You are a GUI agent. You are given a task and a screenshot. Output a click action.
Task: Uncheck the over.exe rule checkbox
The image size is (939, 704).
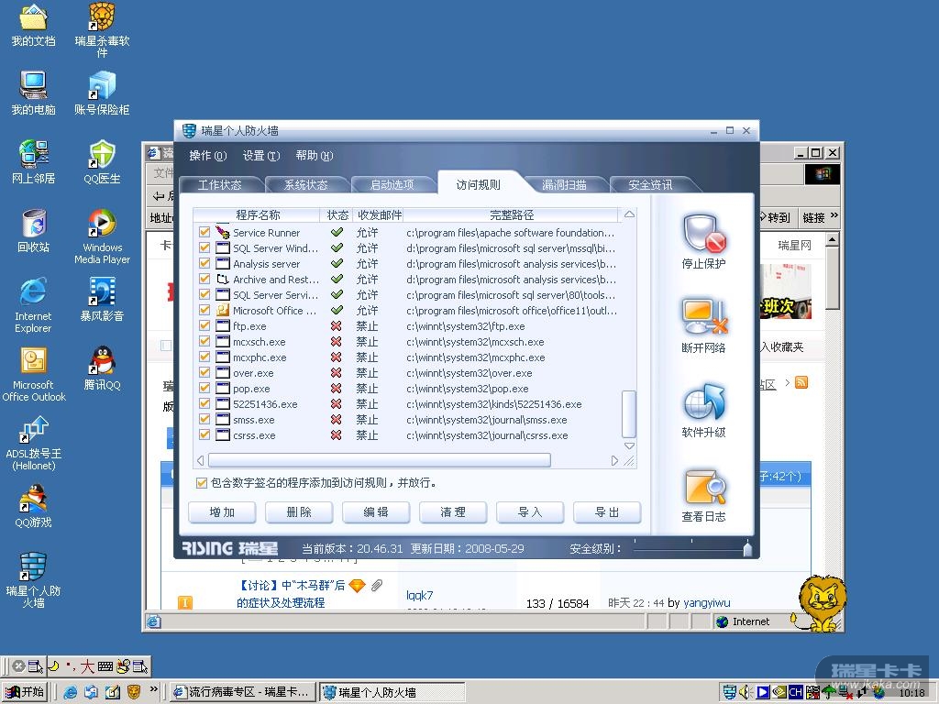(204, 372)
